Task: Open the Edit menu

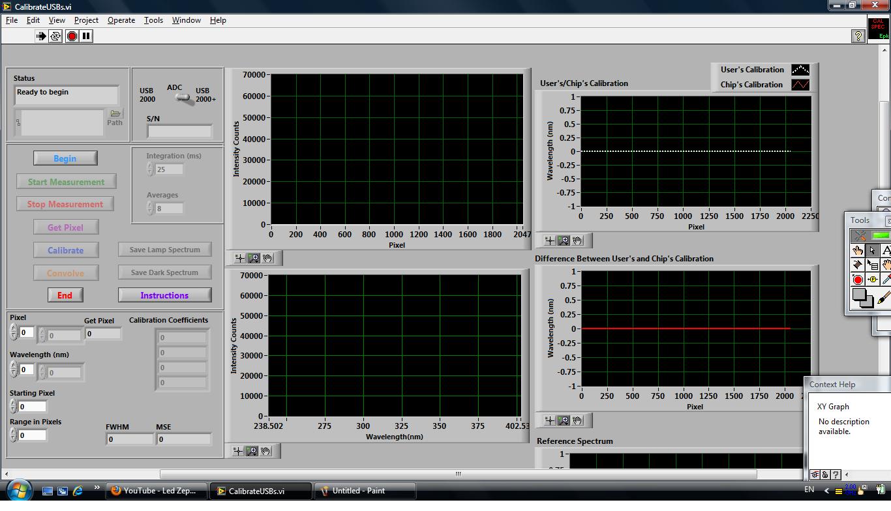Action: pyautogui.click(x=33, y=20)
